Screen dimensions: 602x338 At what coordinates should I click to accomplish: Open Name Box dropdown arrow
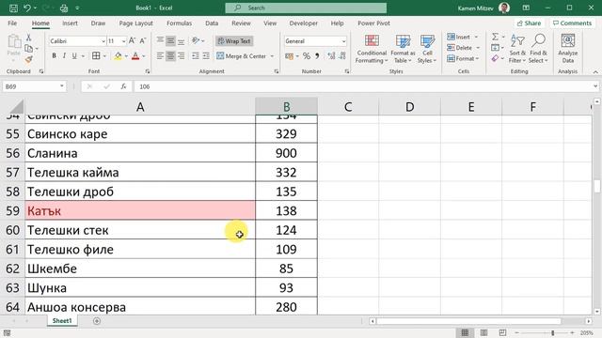(62, 86)
